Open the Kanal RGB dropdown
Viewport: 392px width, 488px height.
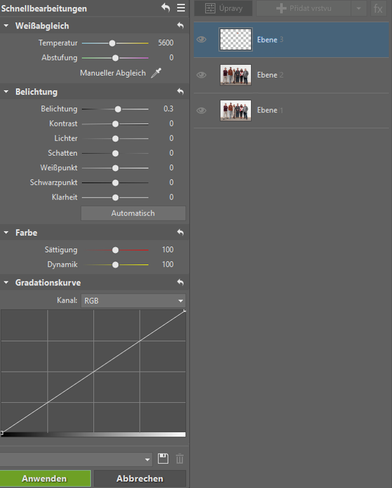[x=133, y=301]
